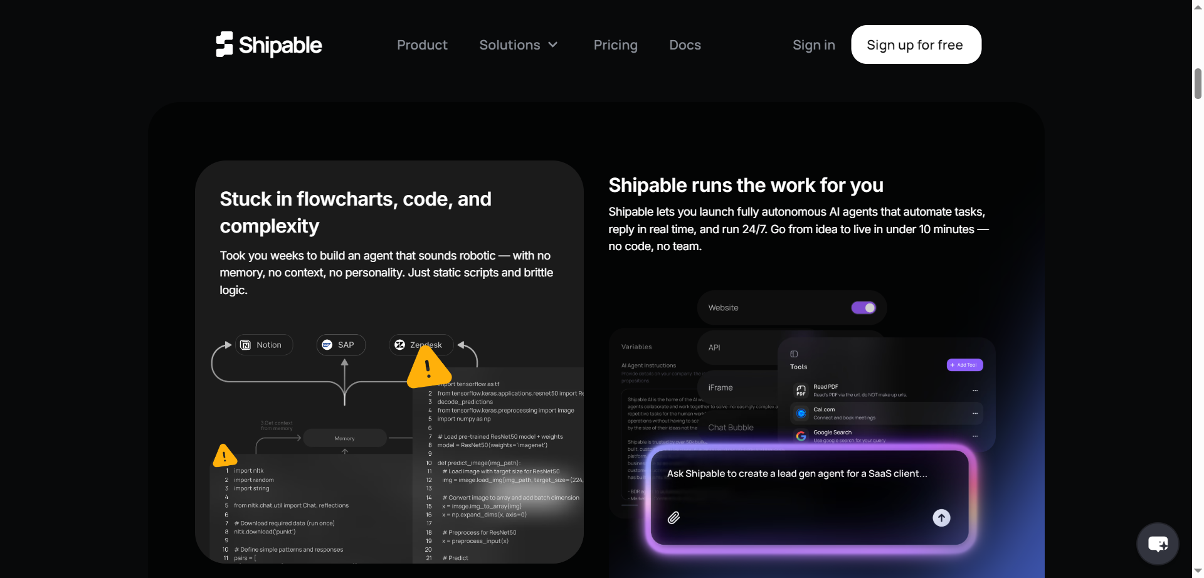Click the Notion icon chip
This screenshot has width=1204, height=578.
coord(264,345)
